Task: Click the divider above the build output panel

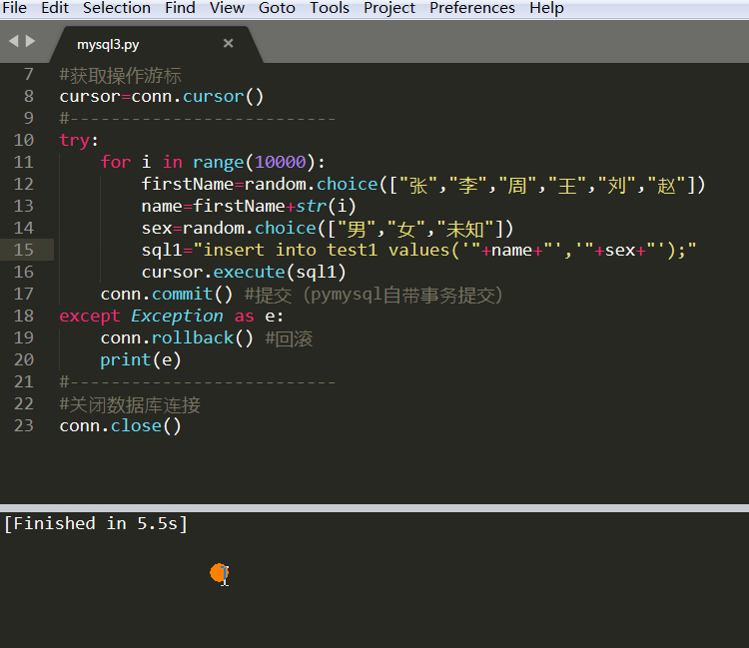Action: pyautogui.click(x=374, y=508)
